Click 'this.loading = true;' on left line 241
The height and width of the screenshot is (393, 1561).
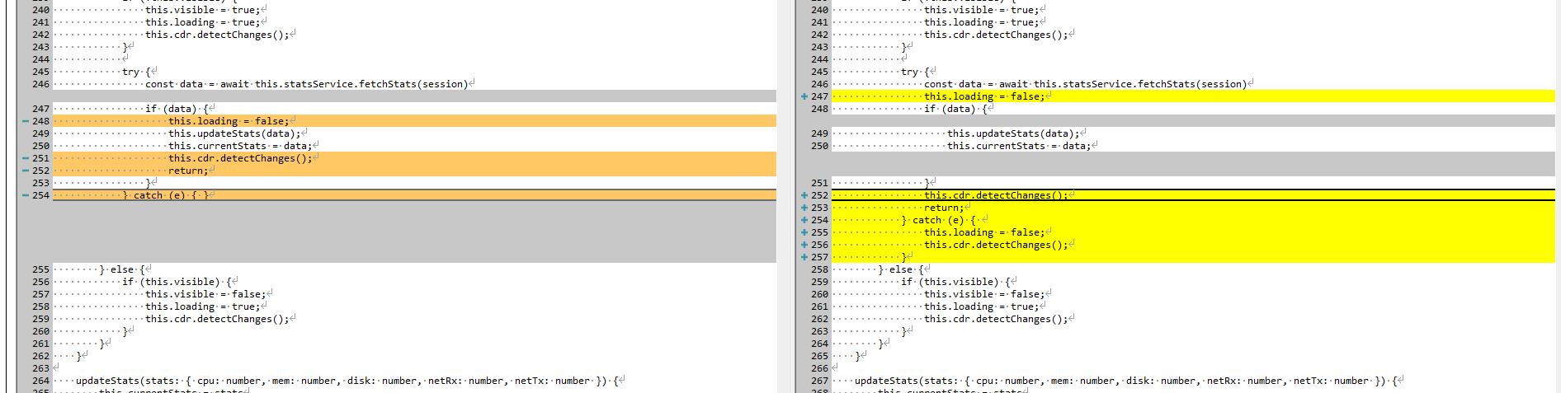point(203,22)
